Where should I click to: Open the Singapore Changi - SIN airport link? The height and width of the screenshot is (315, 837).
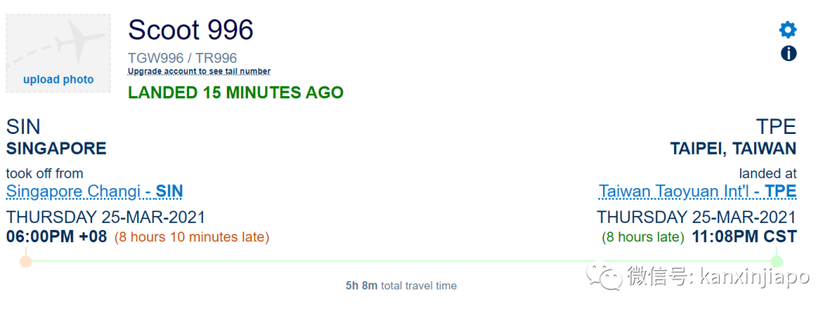pyautogui.click(x=95, y=191)
